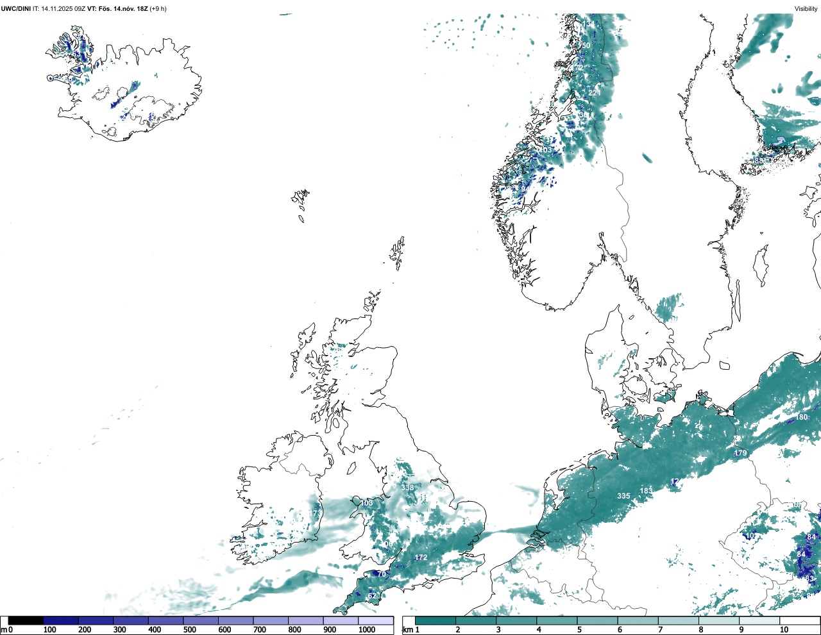Click the 221 visibility value over northern Norway

[x=595, y=93]
